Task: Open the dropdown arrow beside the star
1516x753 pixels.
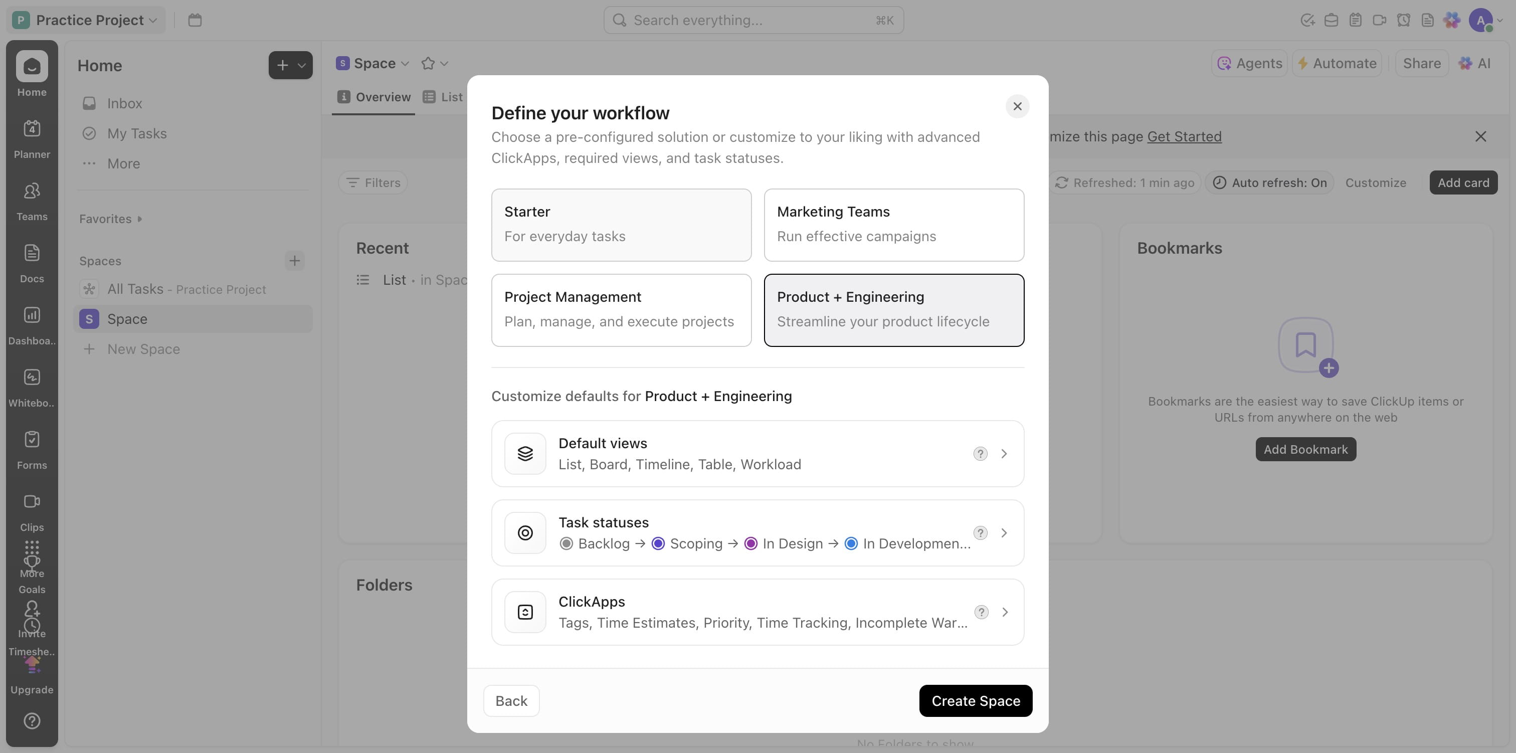Action: pyautogui.click(x=444, y=64)
